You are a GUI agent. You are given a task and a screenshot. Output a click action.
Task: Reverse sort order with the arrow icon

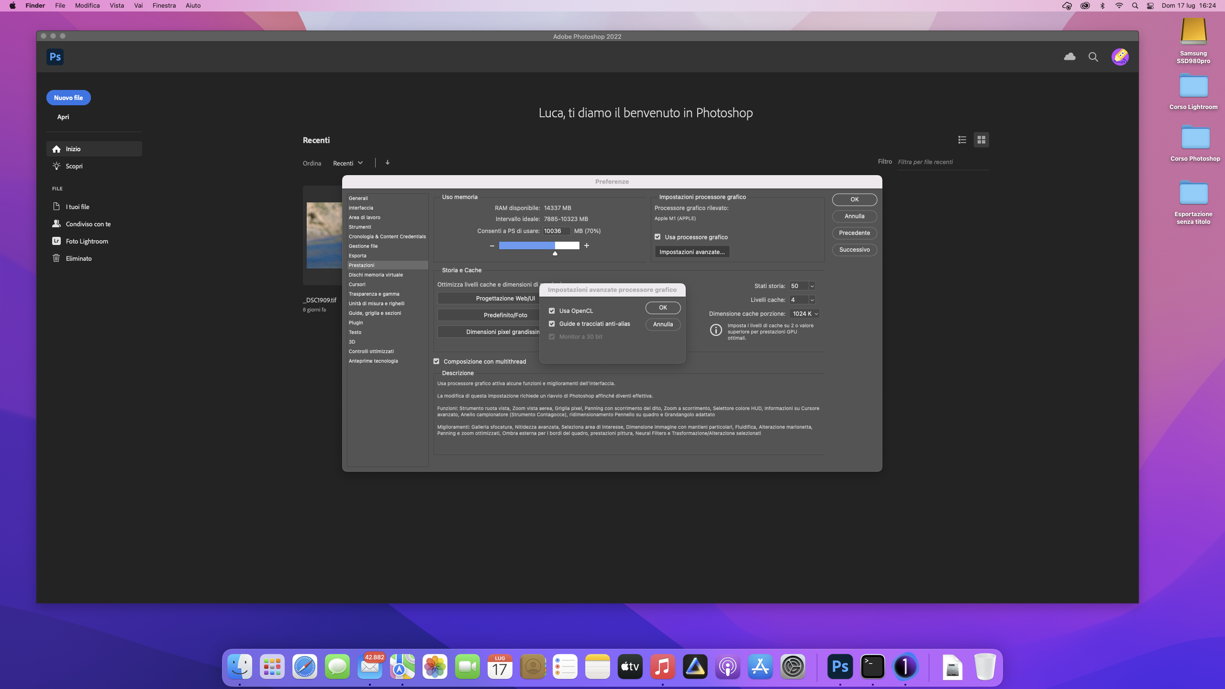coord(388,163)
